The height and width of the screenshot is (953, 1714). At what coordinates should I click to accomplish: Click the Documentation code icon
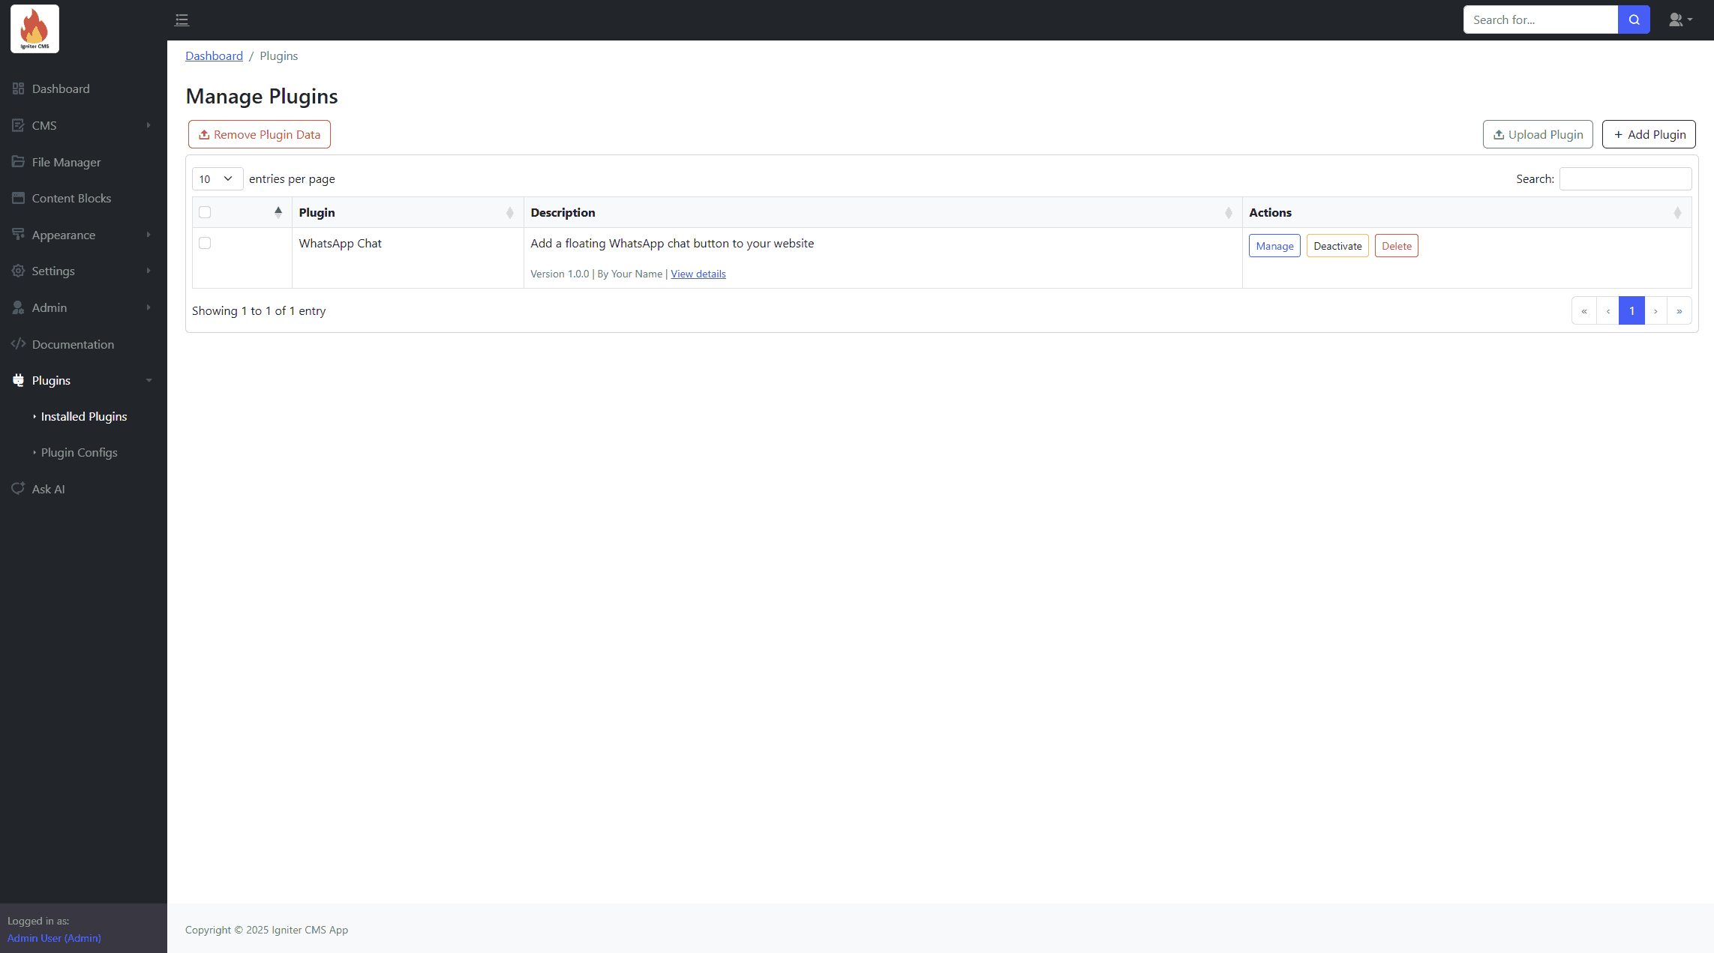pyautogui.click(x=18, y=344)
